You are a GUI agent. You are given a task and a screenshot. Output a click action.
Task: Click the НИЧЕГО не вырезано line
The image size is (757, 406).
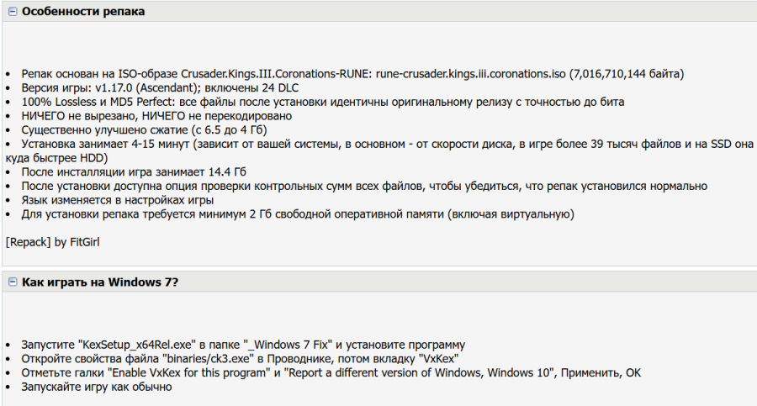(x=156, y=116)
